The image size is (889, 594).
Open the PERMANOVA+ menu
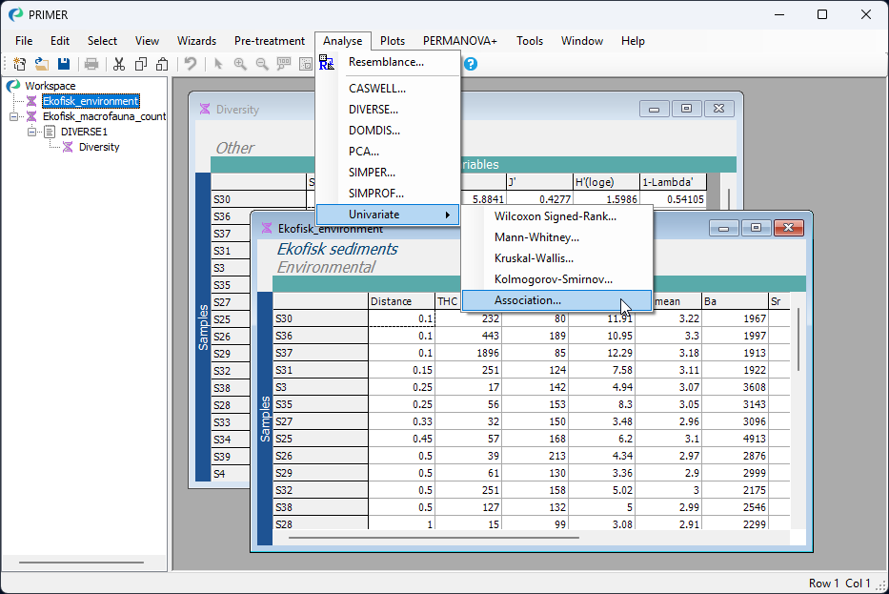[459, 41]
